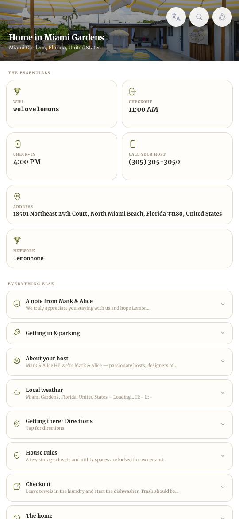Expand the House rules section chevron
This screenshot has height=519, width=239.
pos(223,456)
